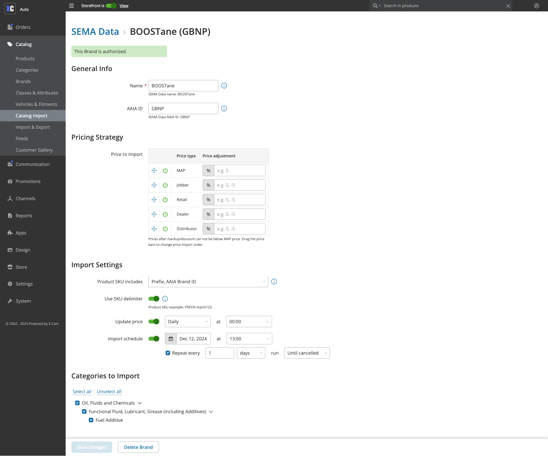Uncheck Functional Fluid, Lubricant, Grease checkbox
548x456 pixels.
click(x=84, y=411)
